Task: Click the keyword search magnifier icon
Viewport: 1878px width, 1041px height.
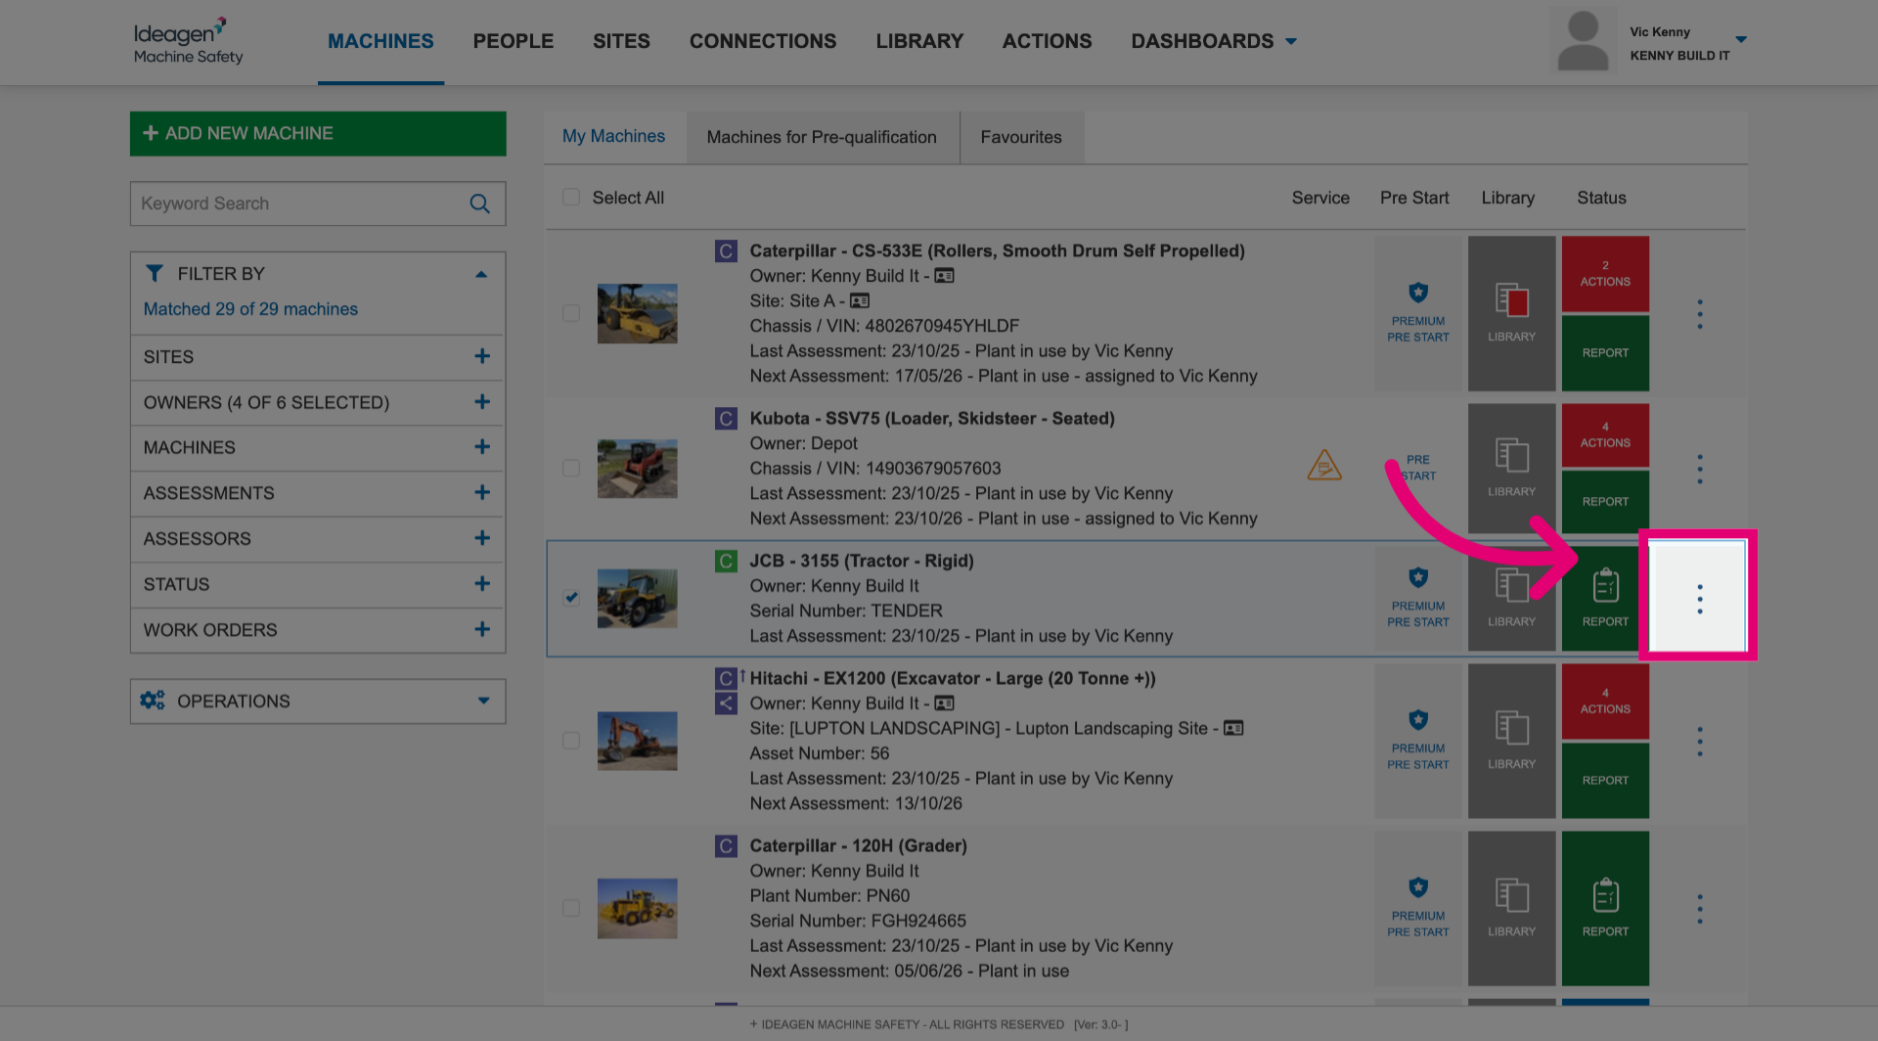Action: [x=479, y=204]
